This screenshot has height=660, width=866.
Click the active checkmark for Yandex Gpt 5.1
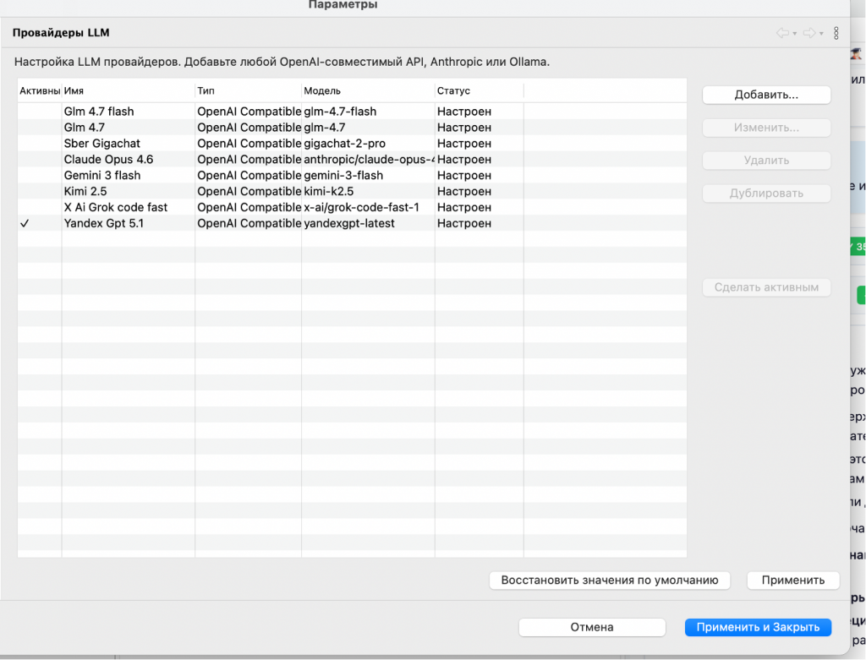point(25,223)
